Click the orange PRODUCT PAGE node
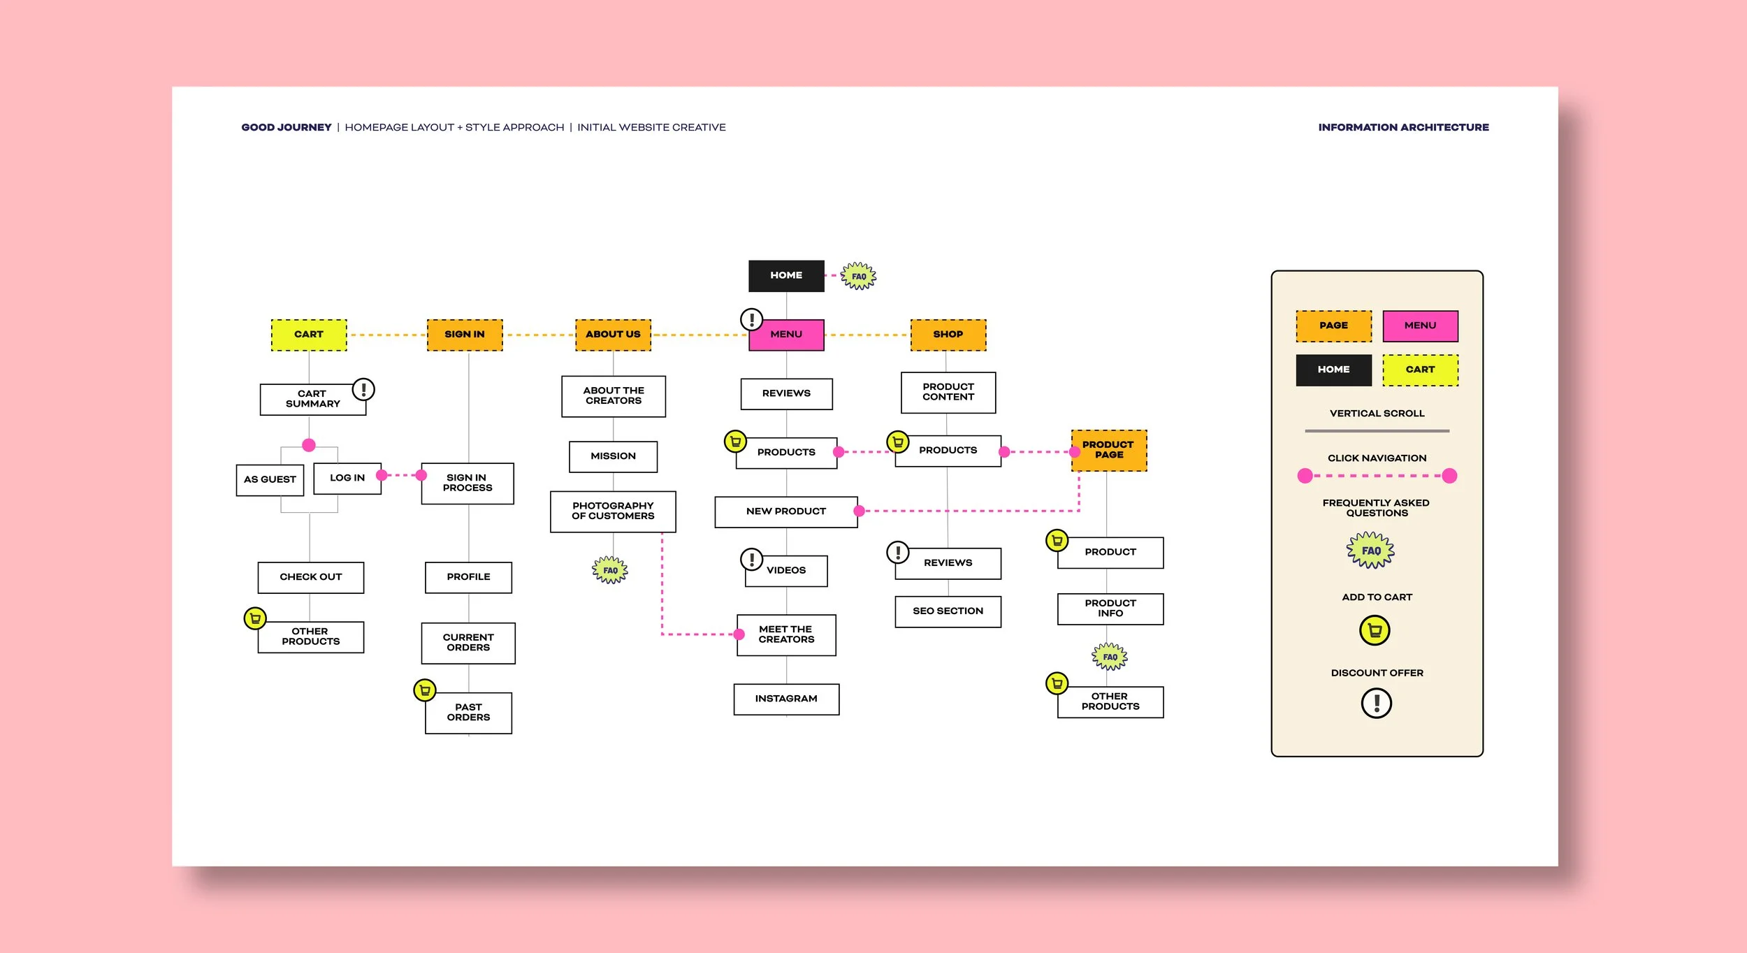Viewport: 1747px width, 953px height. 1108,450
